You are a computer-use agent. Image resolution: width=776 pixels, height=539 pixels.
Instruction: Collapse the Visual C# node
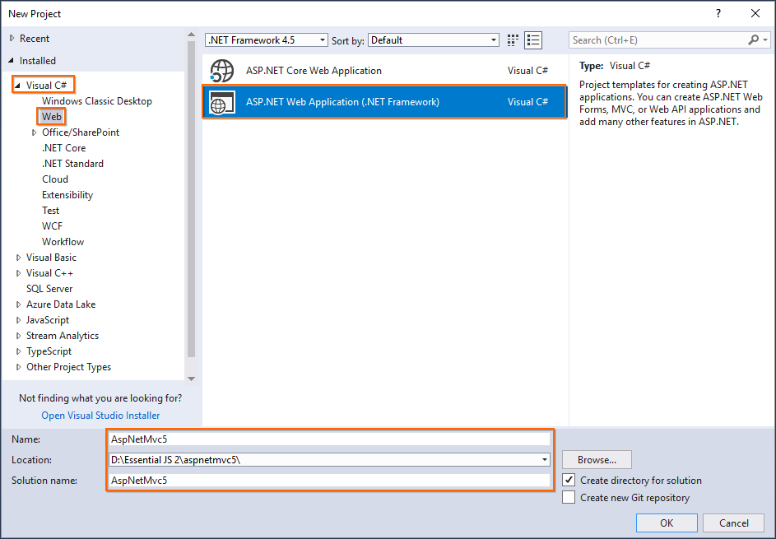pyautogui.click(x=18, y=85)
